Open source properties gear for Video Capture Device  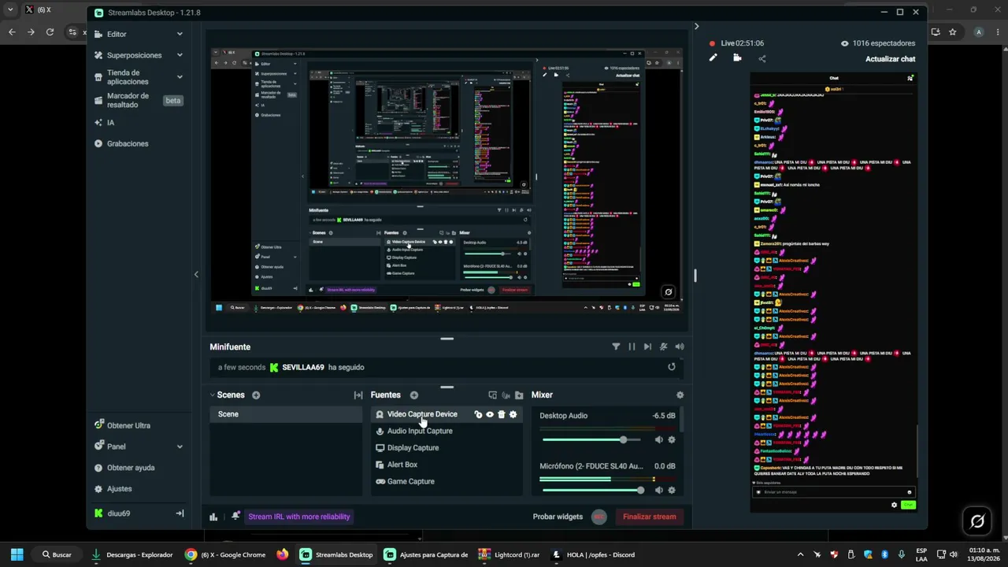tap(513, 414)
